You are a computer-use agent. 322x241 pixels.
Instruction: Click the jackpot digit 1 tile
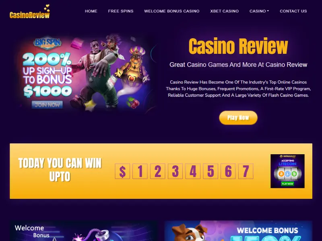[x=140, y=172]
